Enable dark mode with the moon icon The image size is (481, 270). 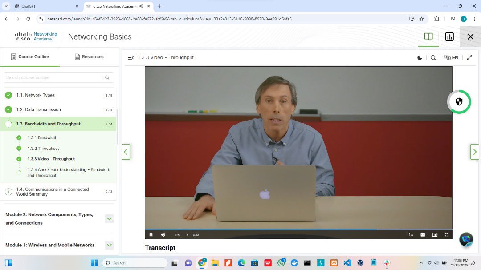(419, 57)
